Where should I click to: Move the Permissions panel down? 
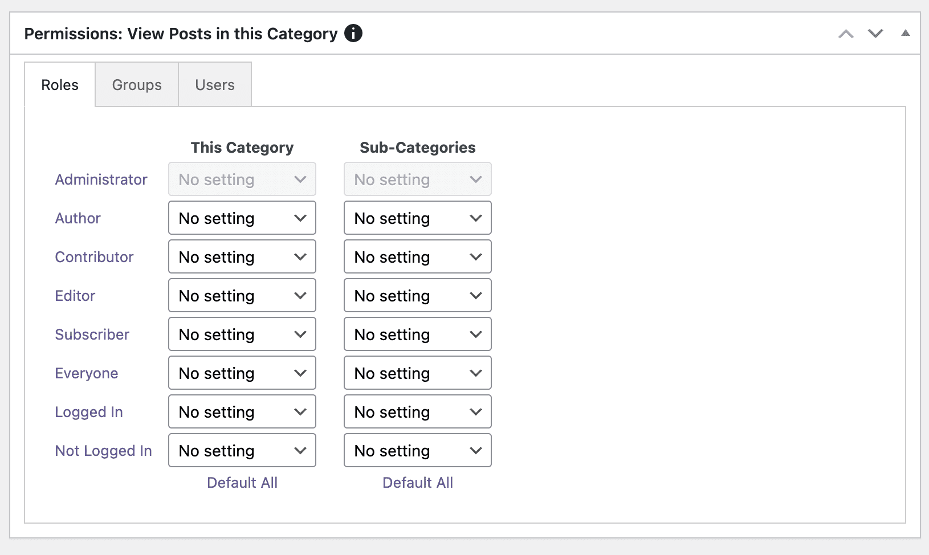pos(875,34)
